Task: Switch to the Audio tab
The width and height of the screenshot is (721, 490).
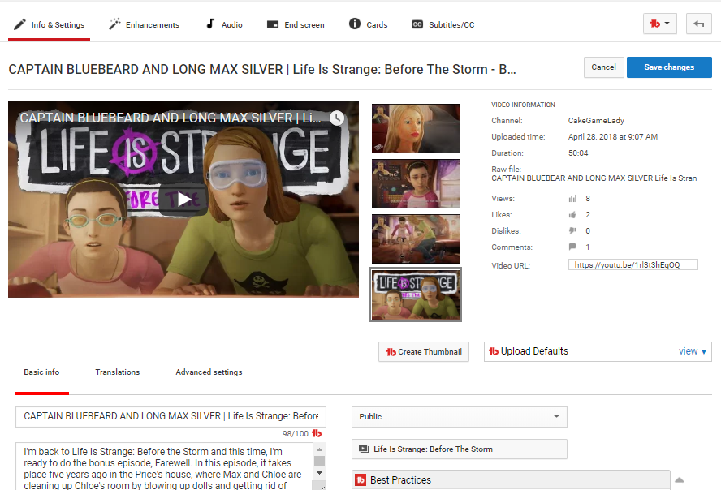Action: (x=224, y=25)
